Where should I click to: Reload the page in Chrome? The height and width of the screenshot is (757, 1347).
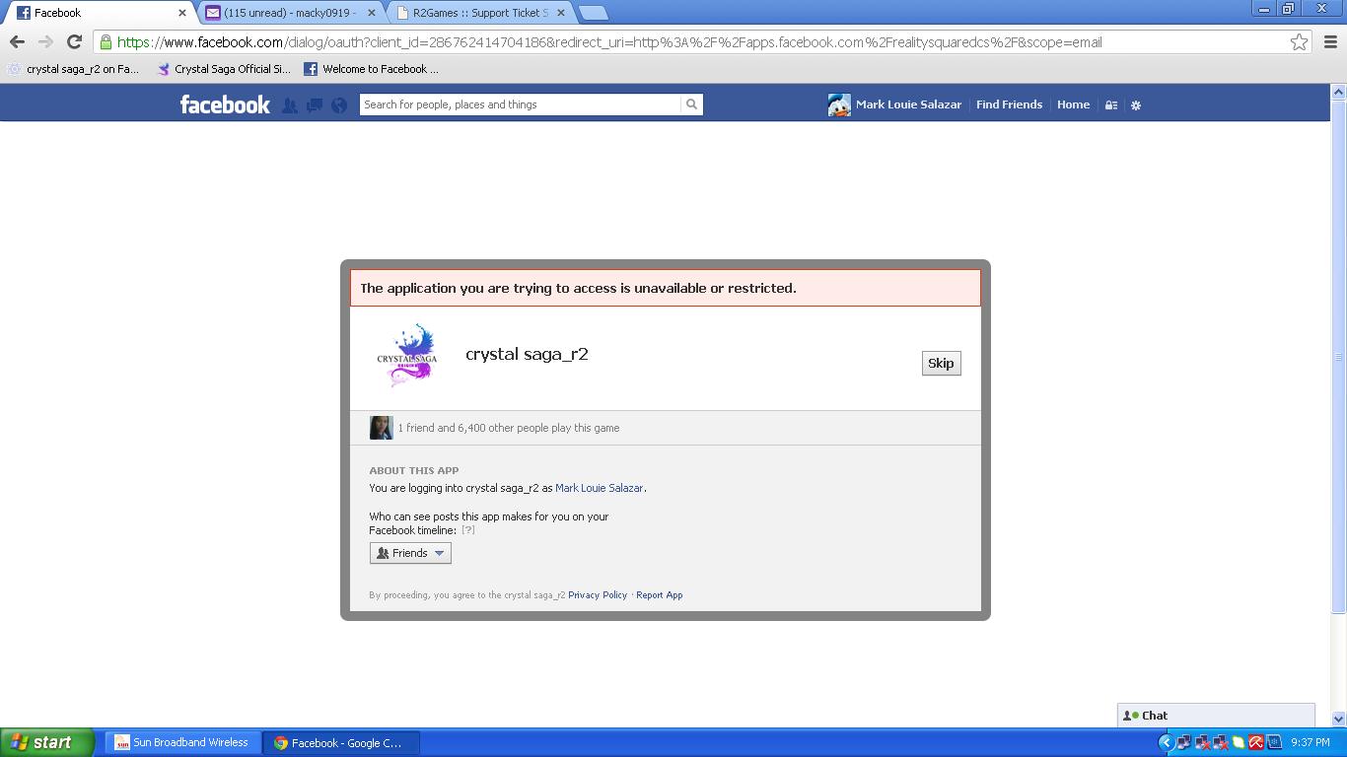[x=74, y=41]
